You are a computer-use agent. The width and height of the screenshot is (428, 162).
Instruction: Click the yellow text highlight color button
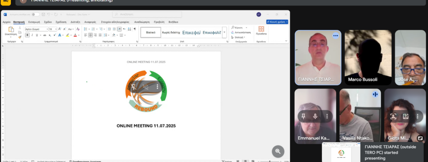tap(67, 35)
